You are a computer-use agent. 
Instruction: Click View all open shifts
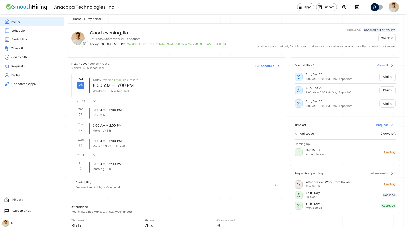[385, 65]
